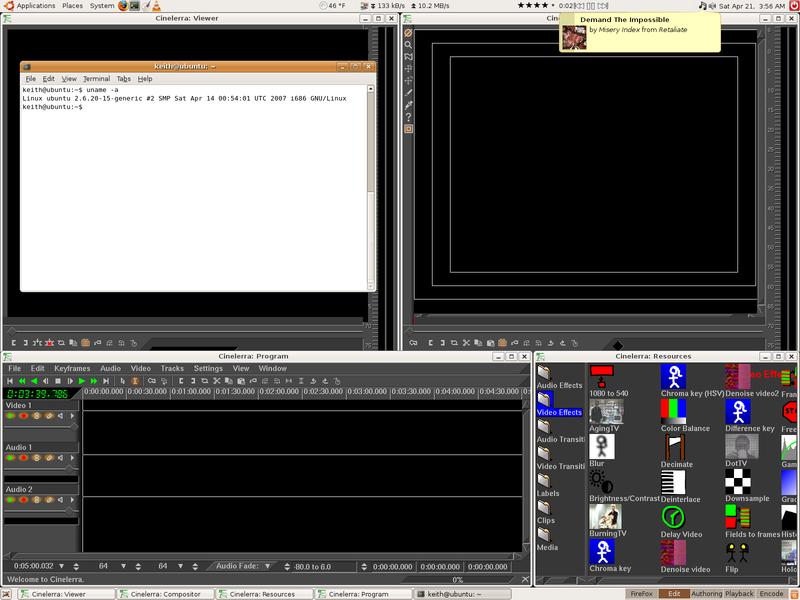Expand the Audio 1 track patchbay
This screenshot has width=800, height=600.
(x=72, y=458)
